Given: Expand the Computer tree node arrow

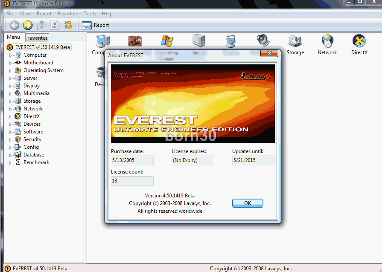Looking at the screenshot, I should pyautogui.click(x=10, y=55).
